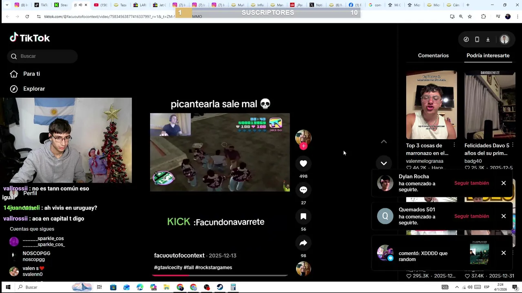Open Task View on the taskbar
The width and height of the screenshot is (522, 293).
pos(99,287)
